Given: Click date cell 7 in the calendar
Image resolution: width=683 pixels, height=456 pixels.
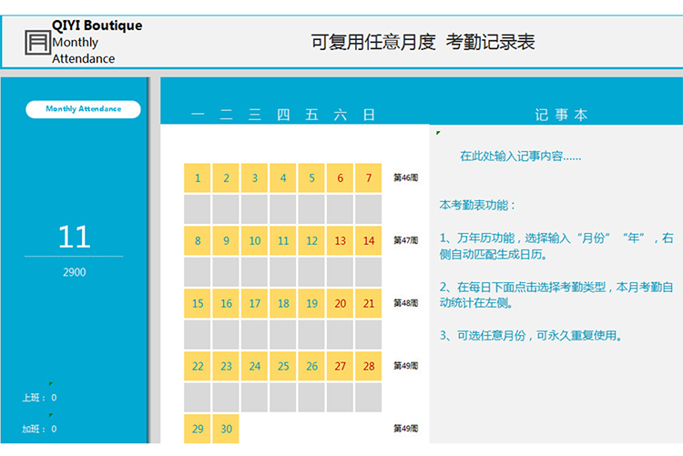Looking at the screenshot, I should pos(368,178).
